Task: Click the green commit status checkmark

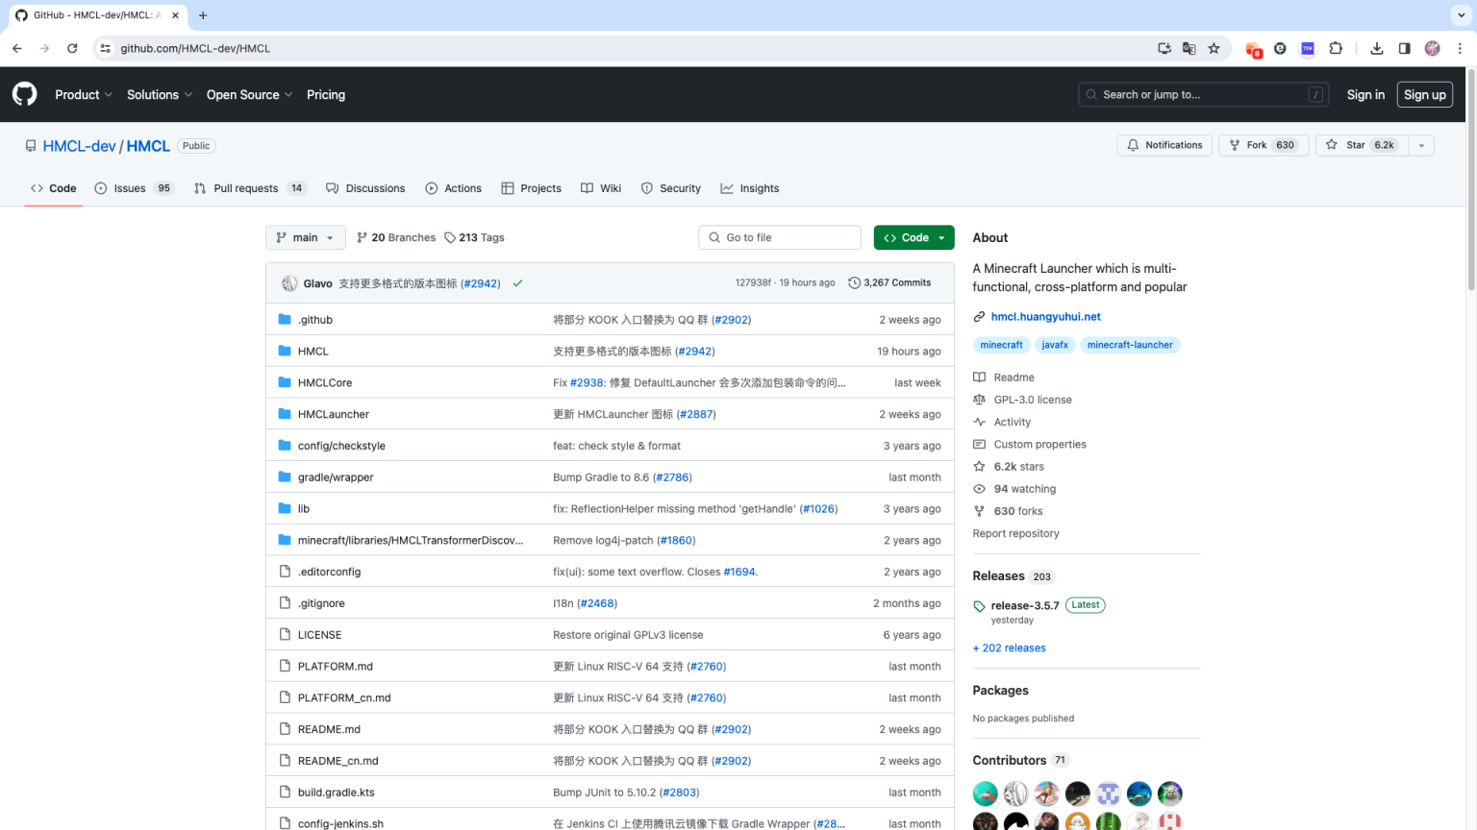Action: (x=517, y=283)
